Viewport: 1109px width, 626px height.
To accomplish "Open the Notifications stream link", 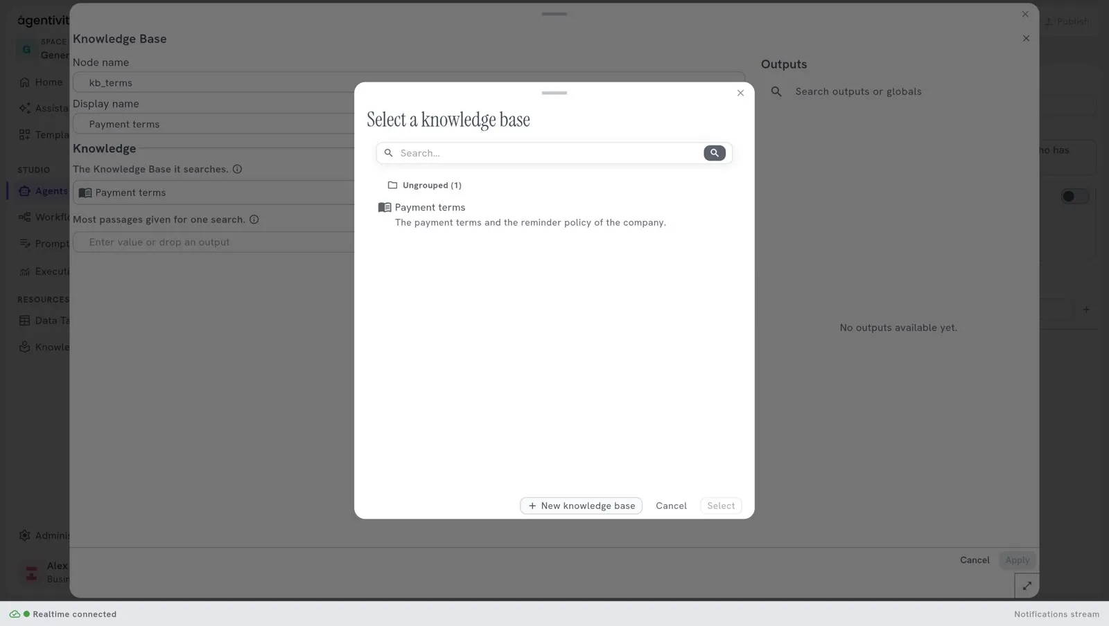I will 1056,614.
